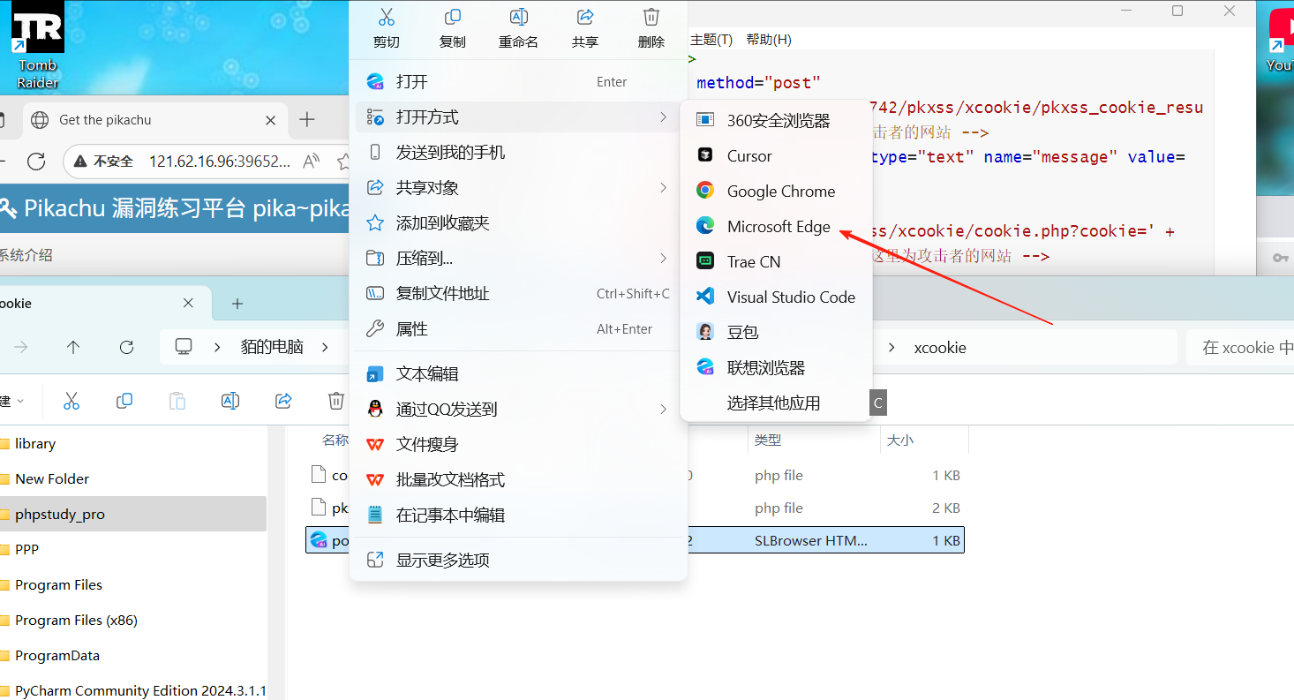1294x700 pixels.
Task: Click 选择其他应用 in submenu
Action: pyautogui.click(x=776, y=403)
